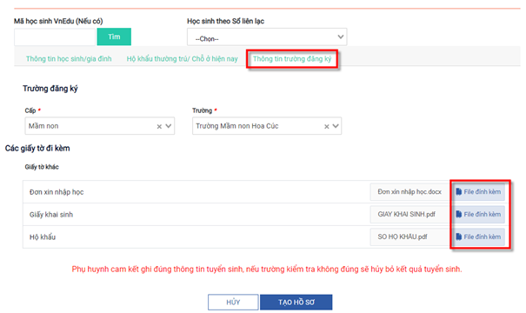Click the TẠO HỒ SƠ button
The width and height of the screenshot is (526, 313).
[296, 303]
